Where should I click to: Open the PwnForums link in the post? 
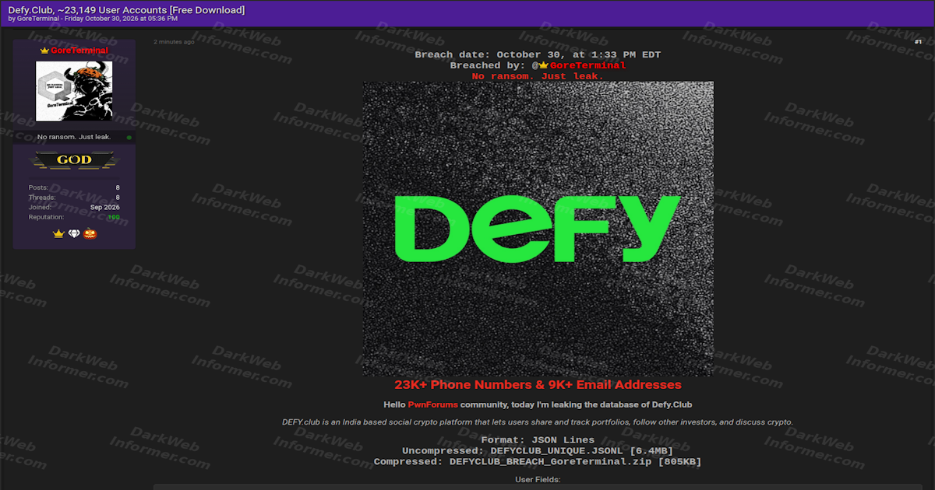click(432, 404)
